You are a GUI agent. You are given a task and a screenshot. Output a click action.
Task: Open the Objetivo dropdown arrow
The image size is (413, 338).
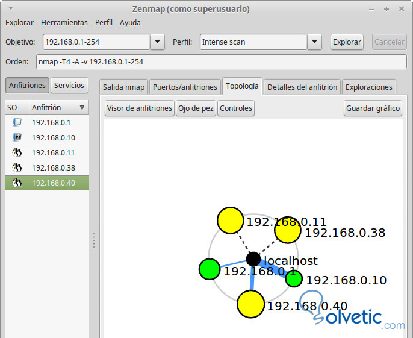(157, 42)
